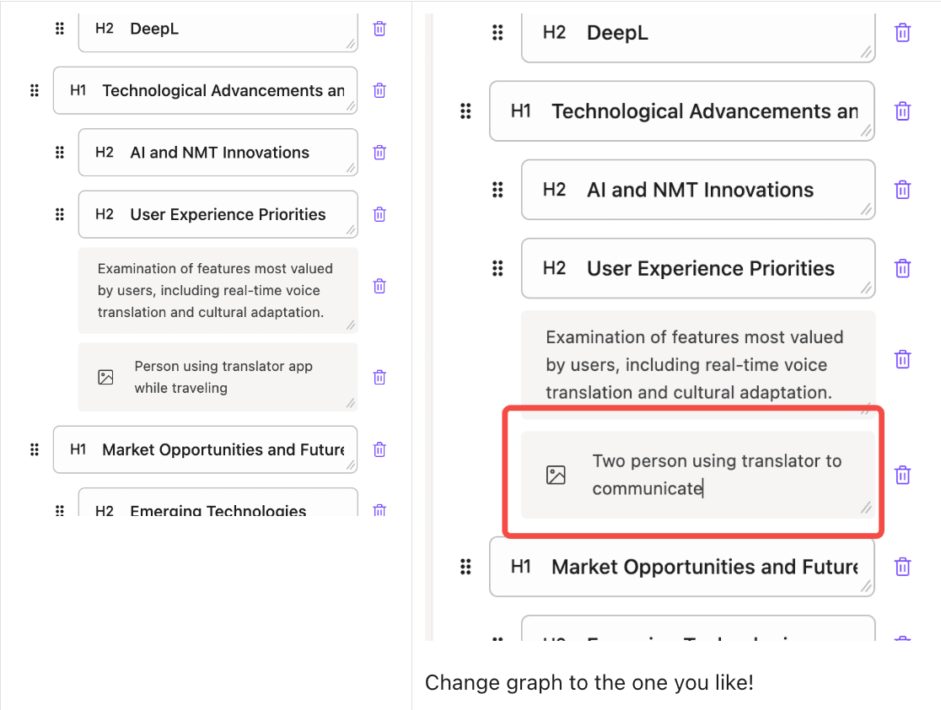The image size is (941, 710).
Task: Click right 'Technological Advancements' H1 field
Action: coord(704,111)
